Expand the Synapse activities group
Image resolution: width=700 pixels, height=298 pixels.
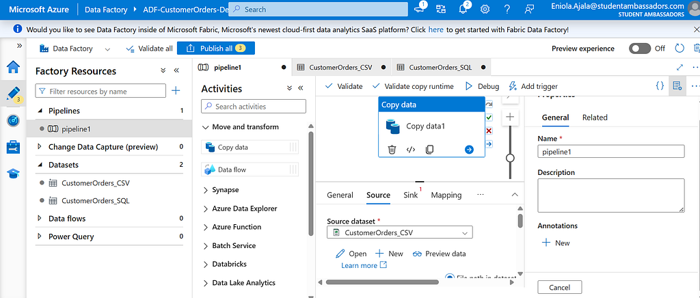pos(205,190)
